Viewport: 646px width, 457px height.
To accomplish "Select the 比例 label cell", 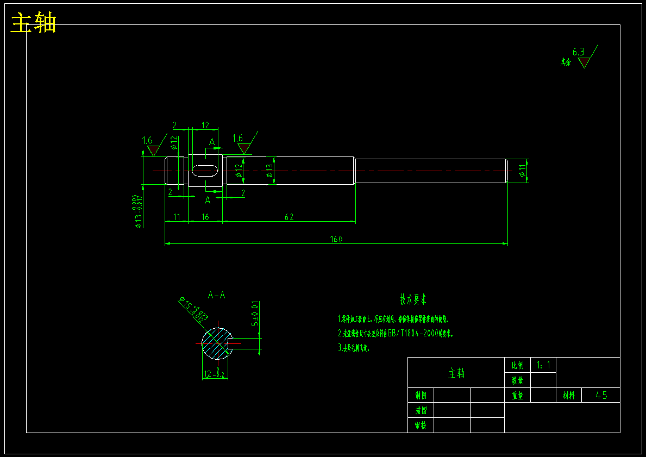I will 517,366.
